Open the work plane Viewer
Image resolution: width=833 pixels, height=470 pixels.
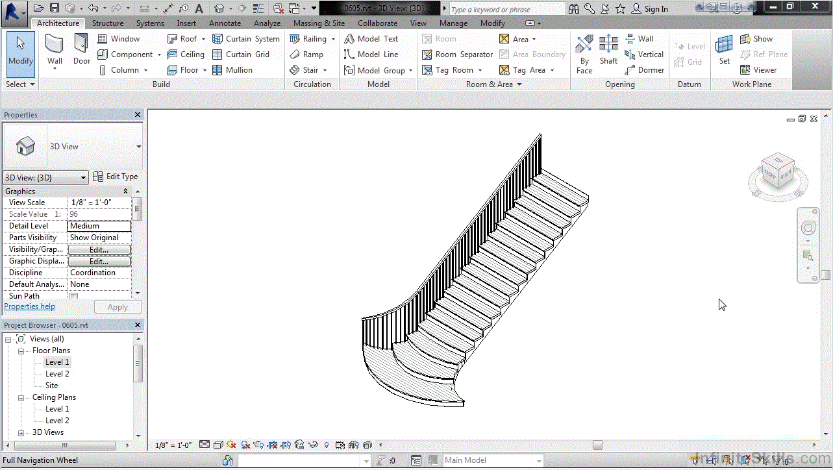pyautogui.click(x=758, y=70)
